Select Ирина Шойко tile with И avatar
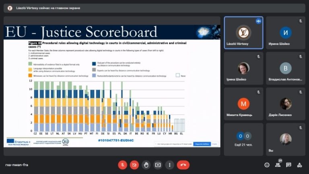This screenshot has height=174, width=309. pos(286,33)
